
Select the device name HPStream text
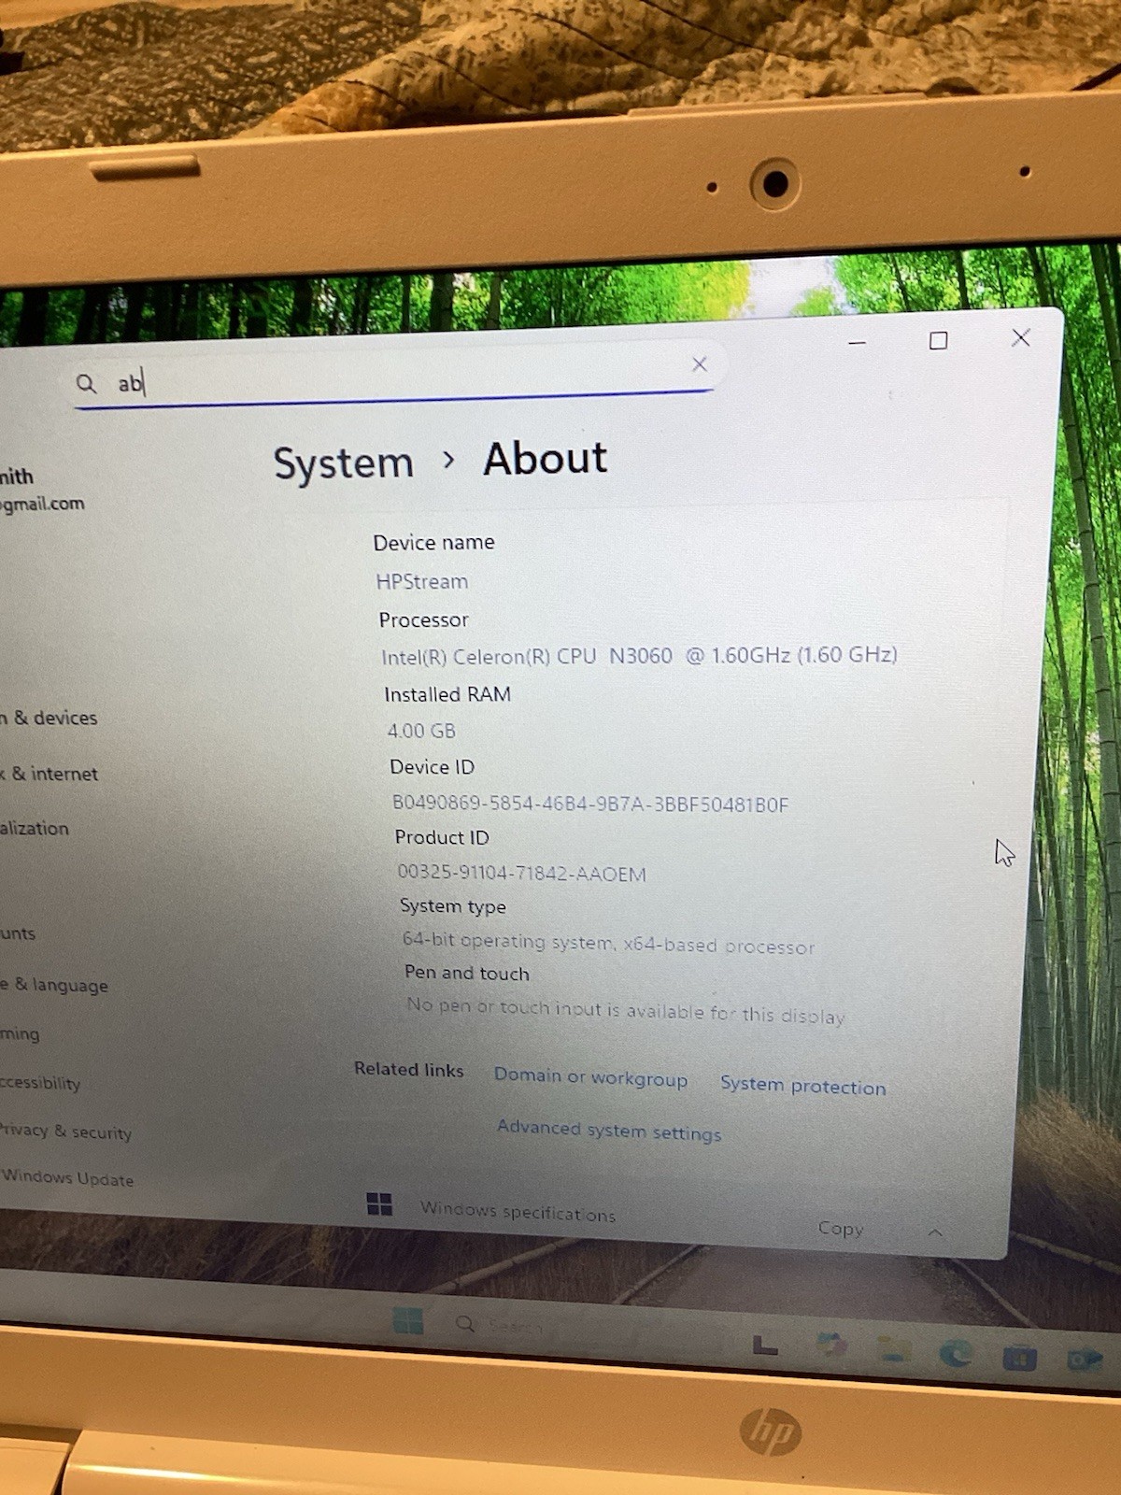(422, 581)
